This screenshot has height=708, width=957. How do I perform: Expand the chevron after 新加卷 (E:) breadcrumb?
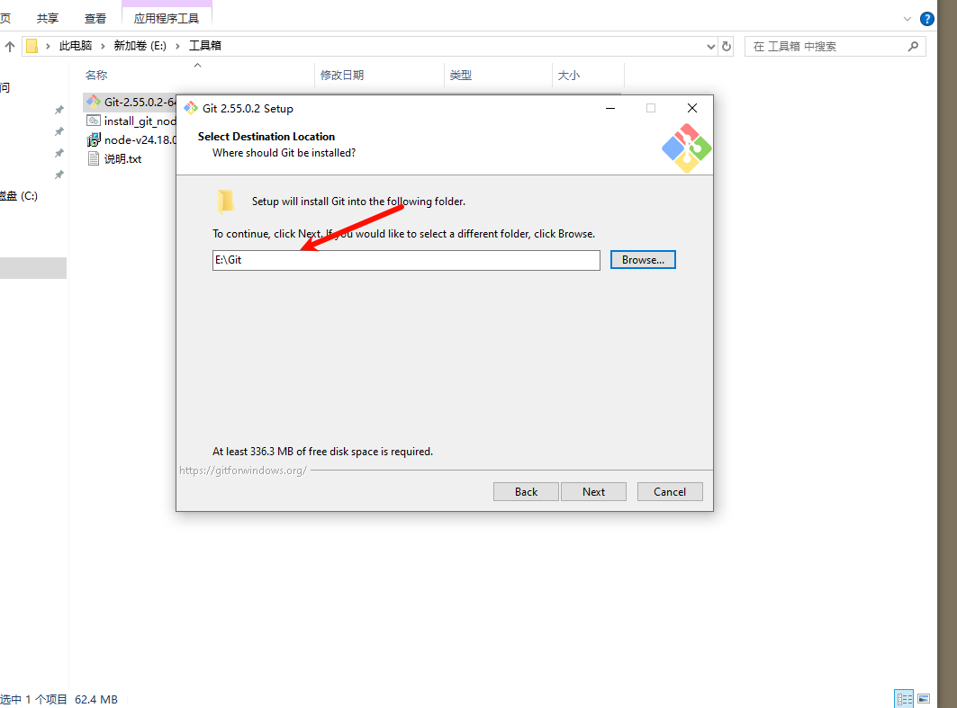pos(177,47)
